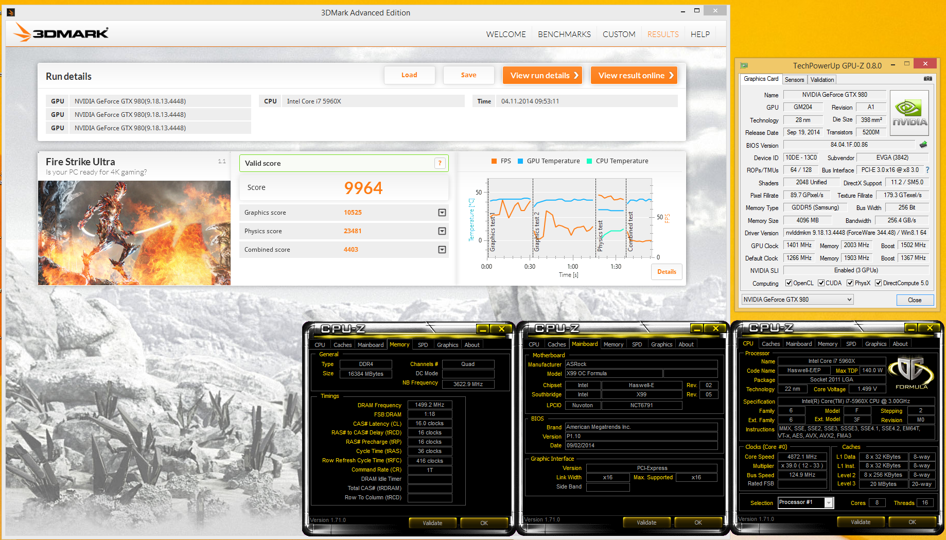Minimize the CPU-Z Memory window
This screenshot has width=946, height=540.
pos(482,328)
